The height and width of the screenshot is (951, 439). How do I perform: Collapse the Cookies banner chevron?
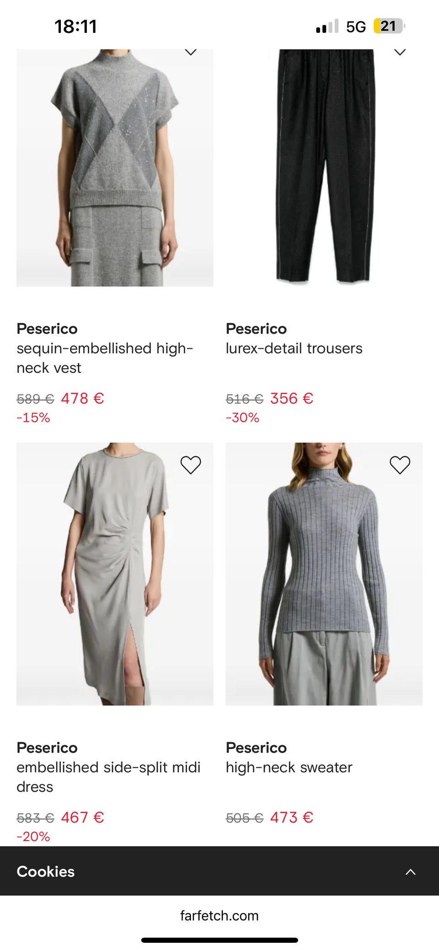411,871
